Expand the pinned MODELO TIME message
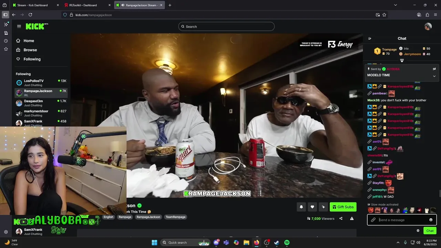This screenshot has height=248, width=441. click(434, 76)
